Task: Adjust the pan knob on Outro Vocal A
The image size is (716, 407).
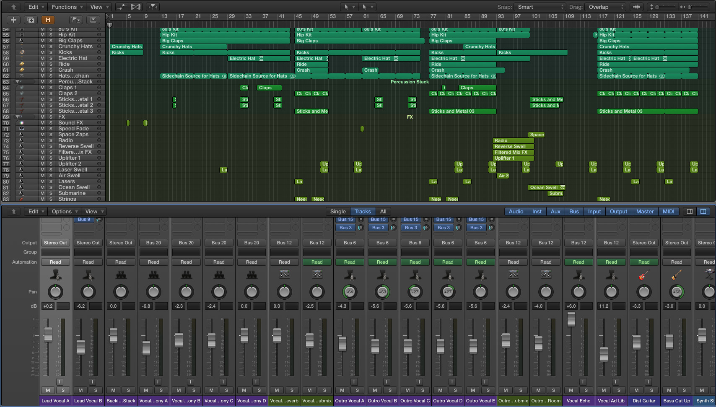Action: (x=350, y=292)
